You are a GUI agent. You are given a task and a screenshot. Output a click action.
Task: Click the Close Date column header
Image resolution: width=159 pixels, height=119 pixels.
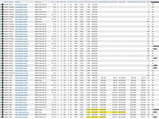pyautogui.click(x=122, y=2)
